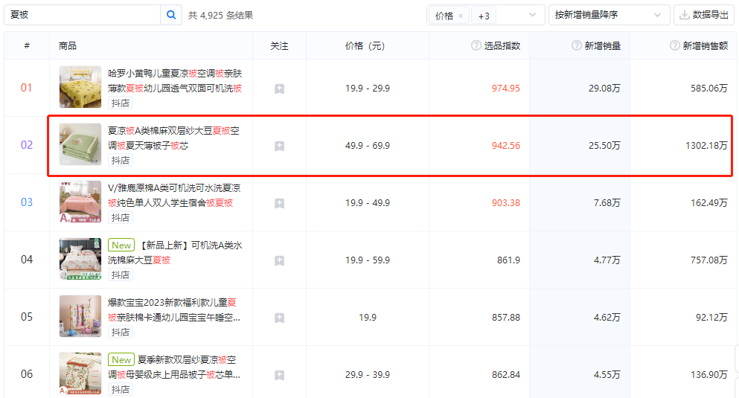Viewport: 739px width, 398px height.
Task: Click help icon beside 新增销售额 header
Action: (675, 45)
